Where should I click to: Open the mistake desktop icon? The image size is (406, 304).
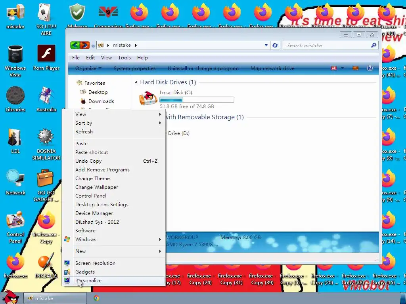[x=15, y=16]
